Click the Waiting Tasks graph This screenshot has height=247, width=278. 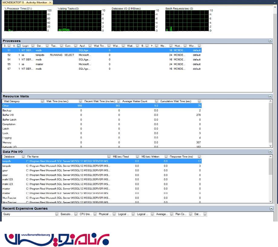point(80,21)
